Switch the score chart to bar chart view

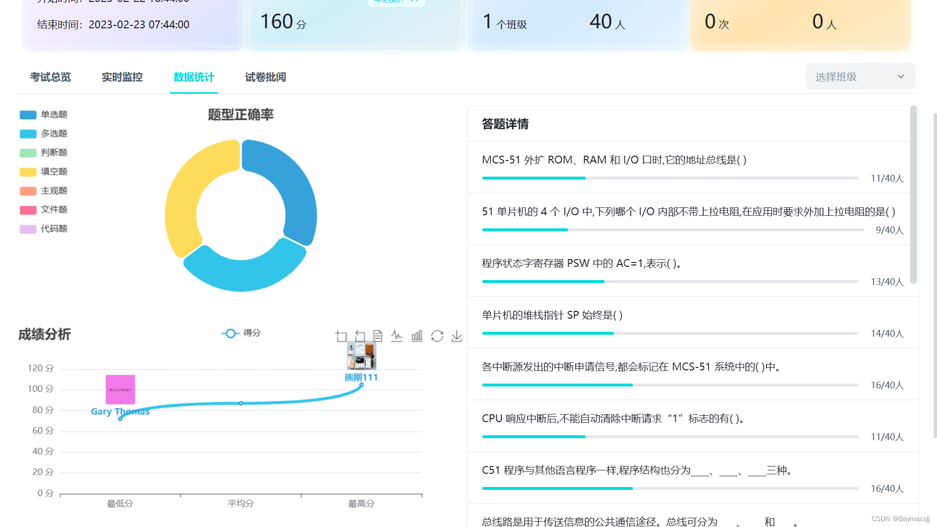(x=417, y=336)
